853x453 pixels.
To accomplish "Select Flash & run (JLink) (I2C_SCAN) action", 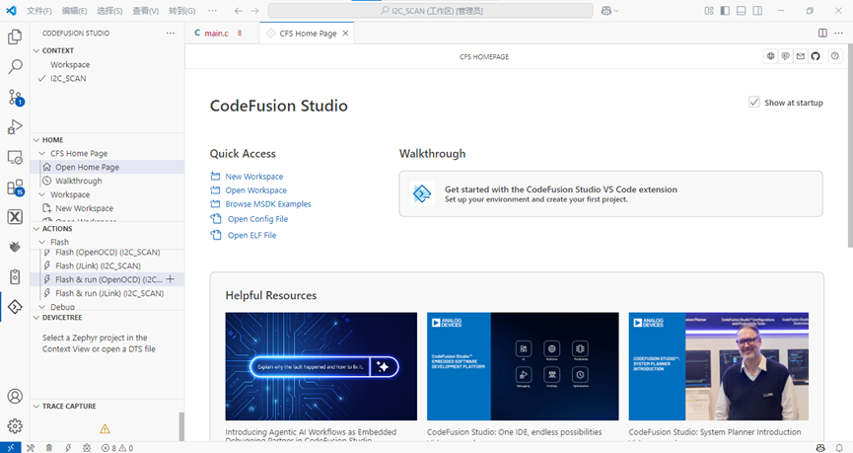I will (107, 293).
